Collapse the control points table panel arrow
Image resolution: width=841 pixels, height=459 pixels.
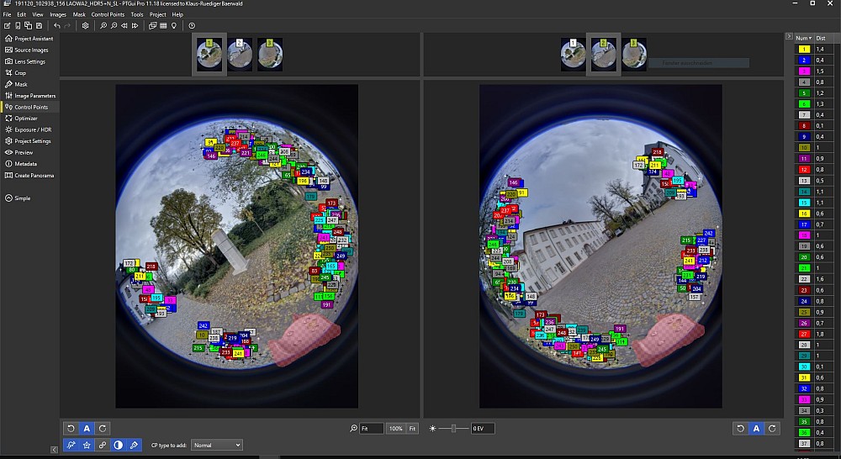click(788, 38)
